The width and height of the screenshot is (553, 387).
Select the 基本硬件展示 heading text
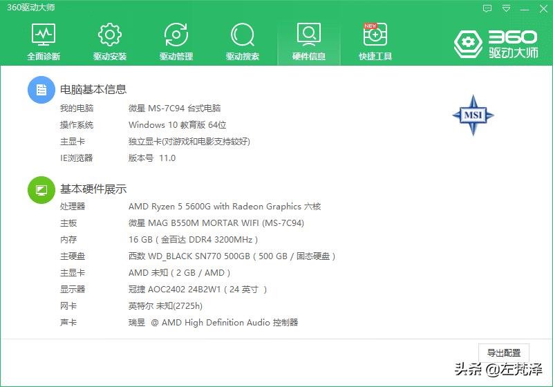coord(93,189)
